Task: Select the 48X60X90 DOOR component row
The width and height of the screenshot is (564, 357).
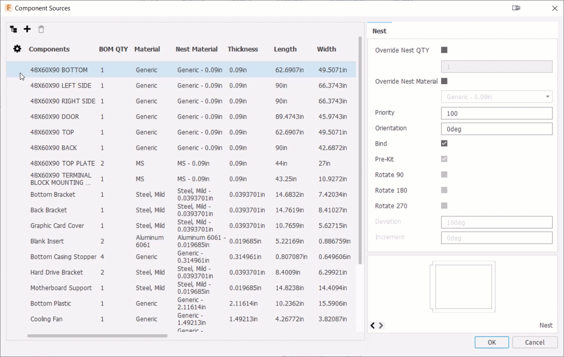Action: pos(54,117)
